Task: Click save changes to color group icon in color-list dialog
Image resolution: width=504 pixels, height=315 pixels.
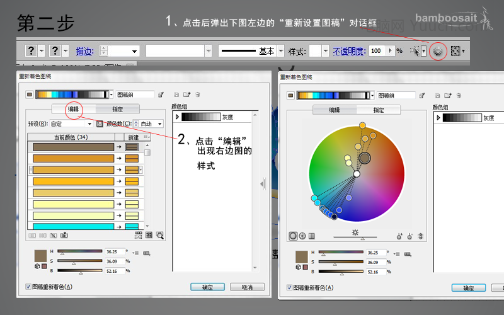Action: 176,94
